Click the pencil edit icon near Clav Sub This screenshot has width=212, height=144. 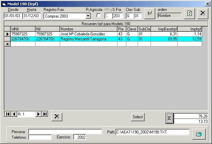[x=150, y=13]
